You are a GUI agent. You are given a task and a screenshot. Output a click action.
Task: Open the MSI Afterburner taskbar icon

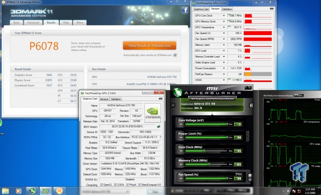tap(32, 191)
